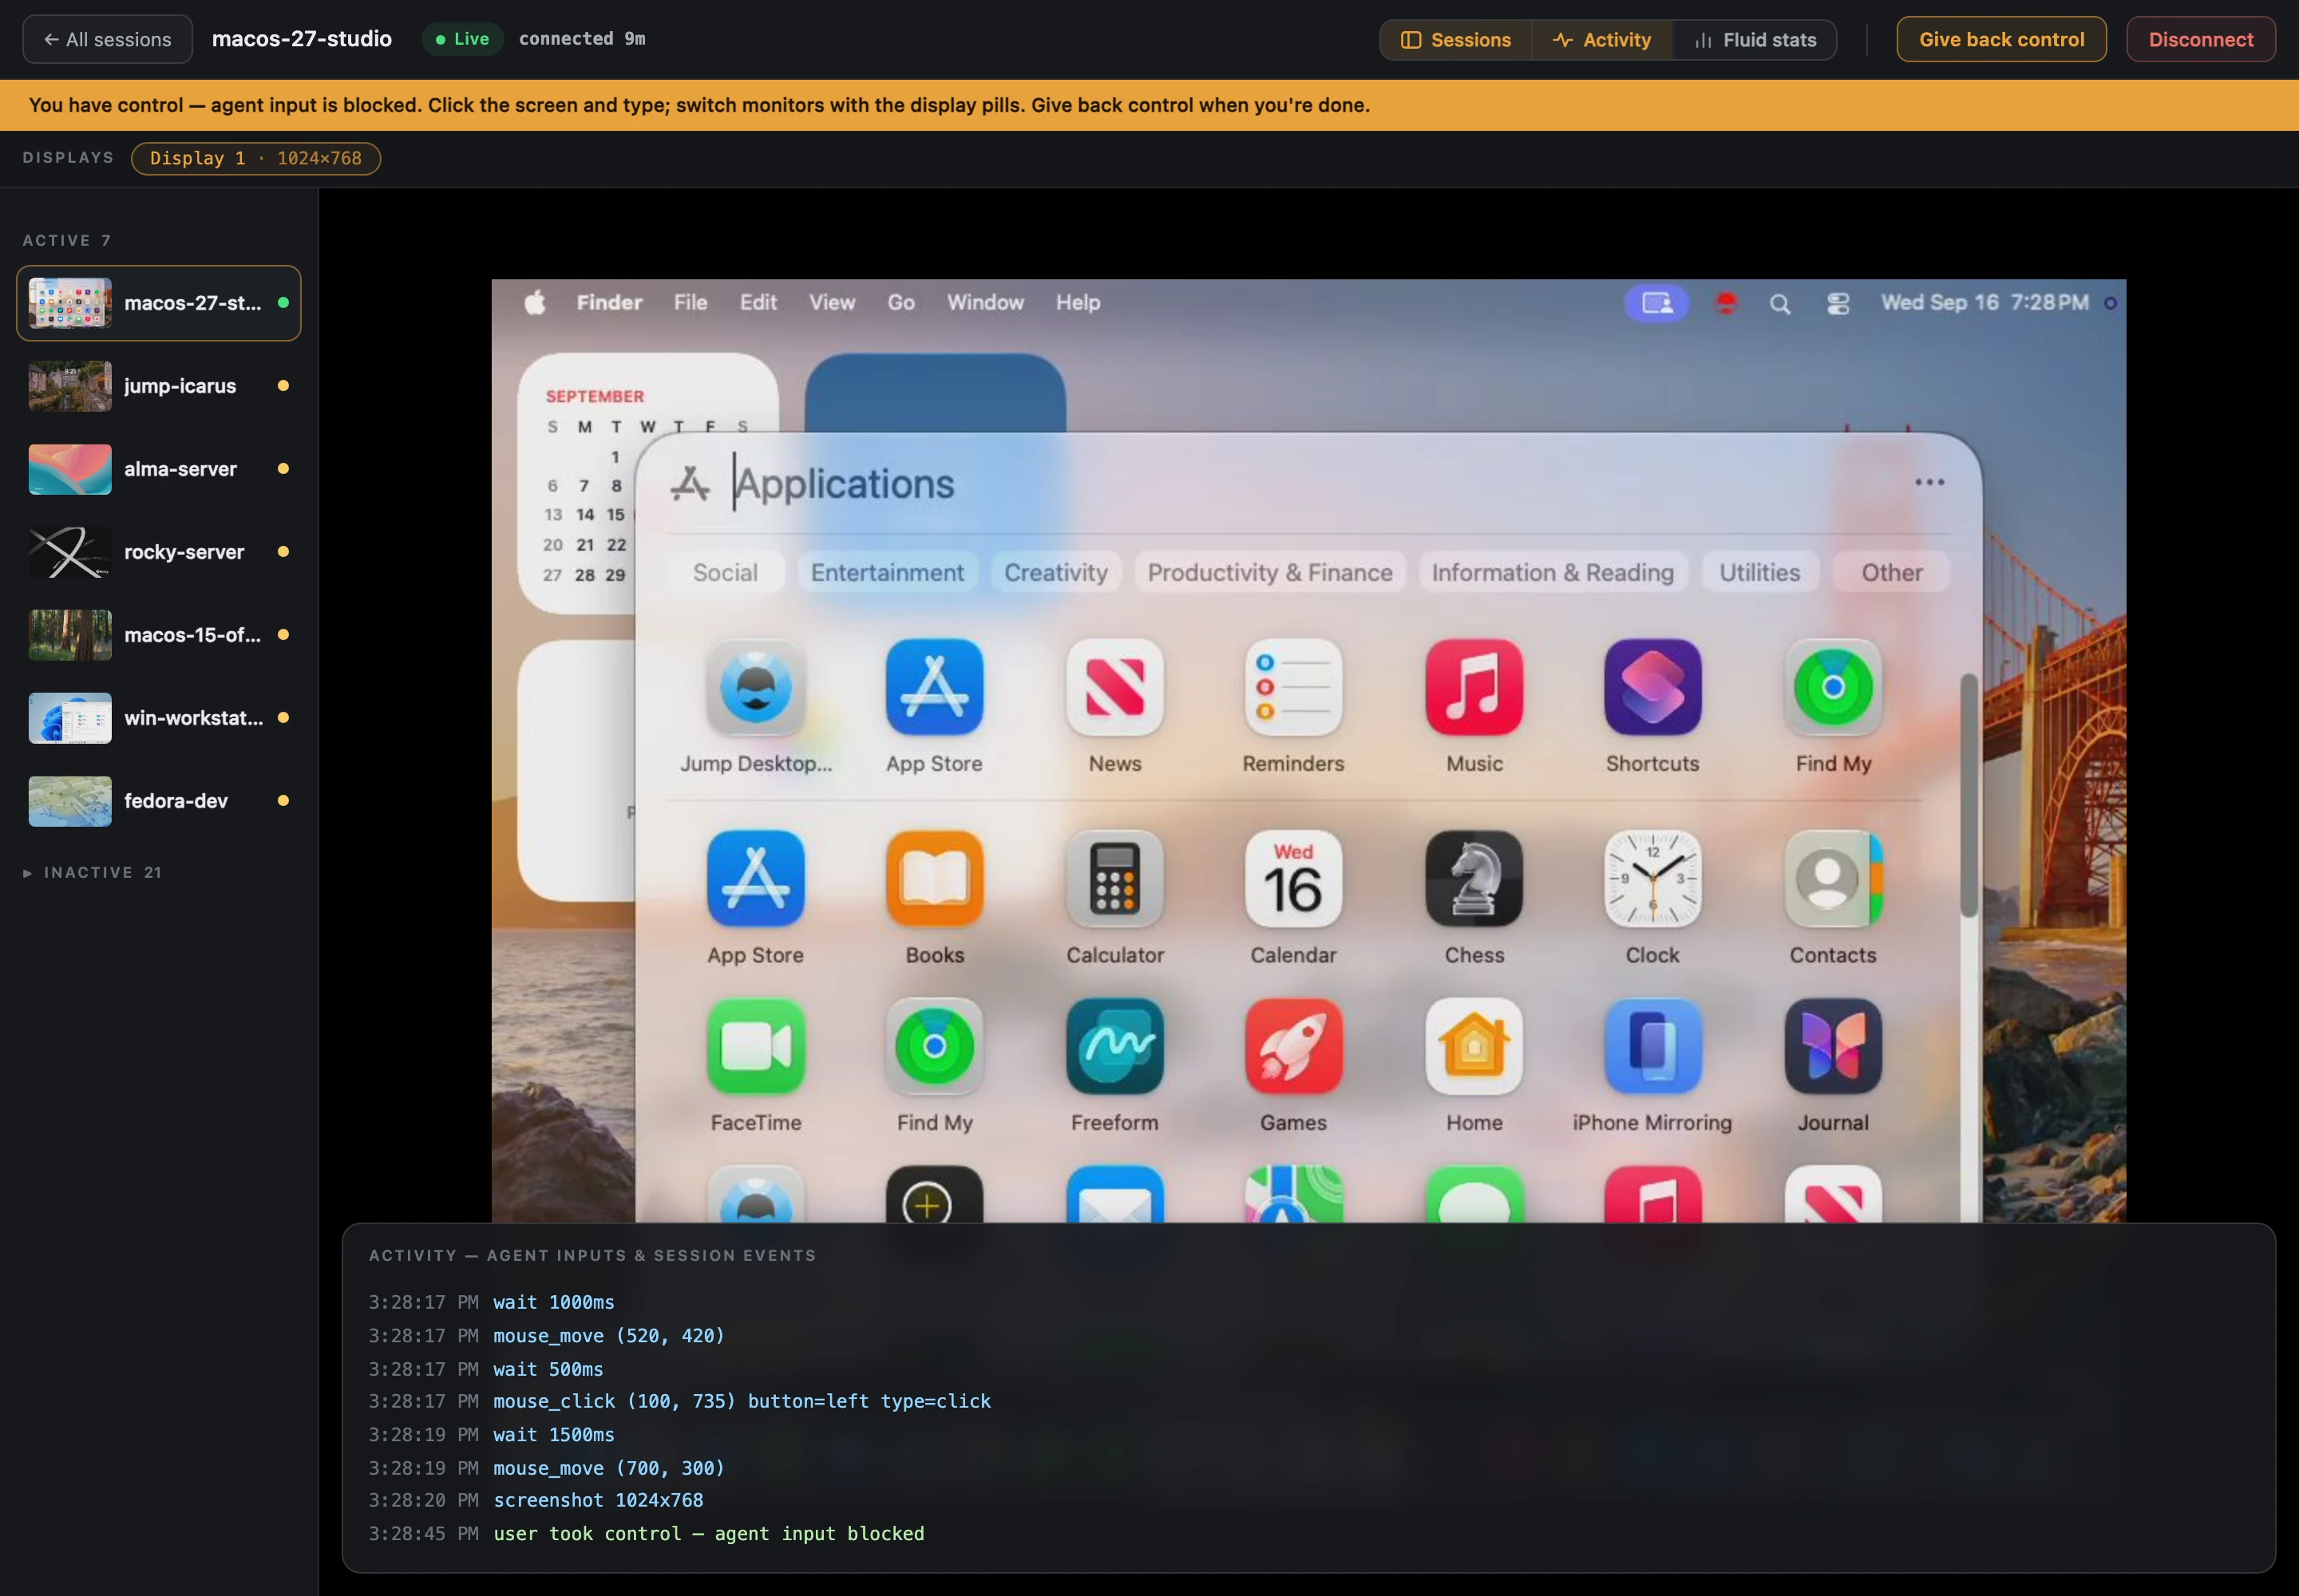Image resolution: width=2299 pixels, height=1596 pixels.
Task: Open the Clock app
Action: click(1652, 879)
